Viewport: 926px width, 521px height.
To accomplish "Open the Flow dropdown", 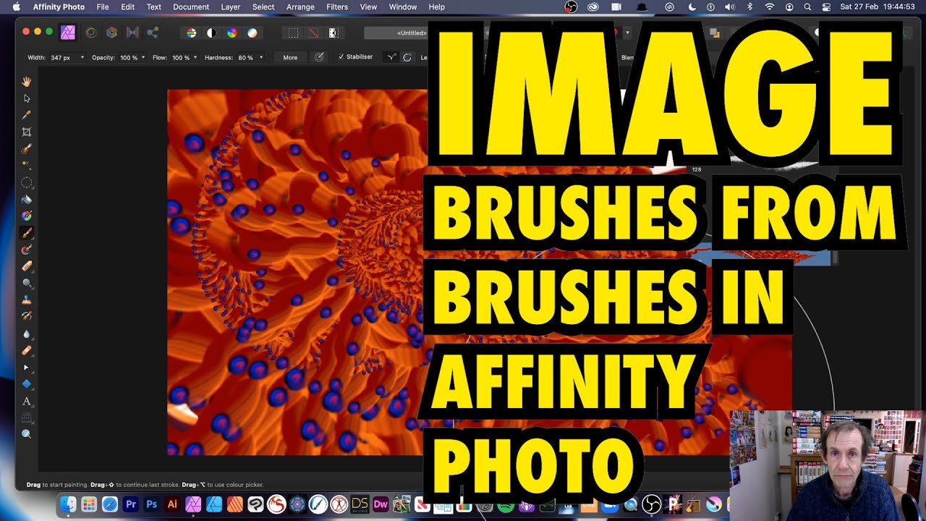I will (x=195, y=57).
